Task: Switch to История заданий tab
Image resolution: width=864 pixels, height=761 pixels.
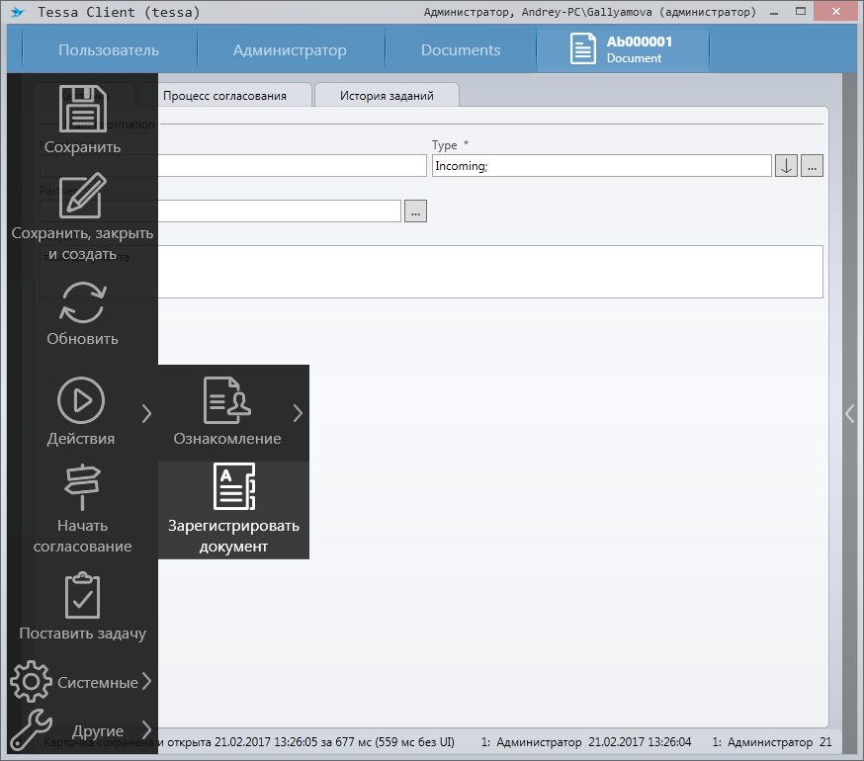Action: (x=387, y=96)
